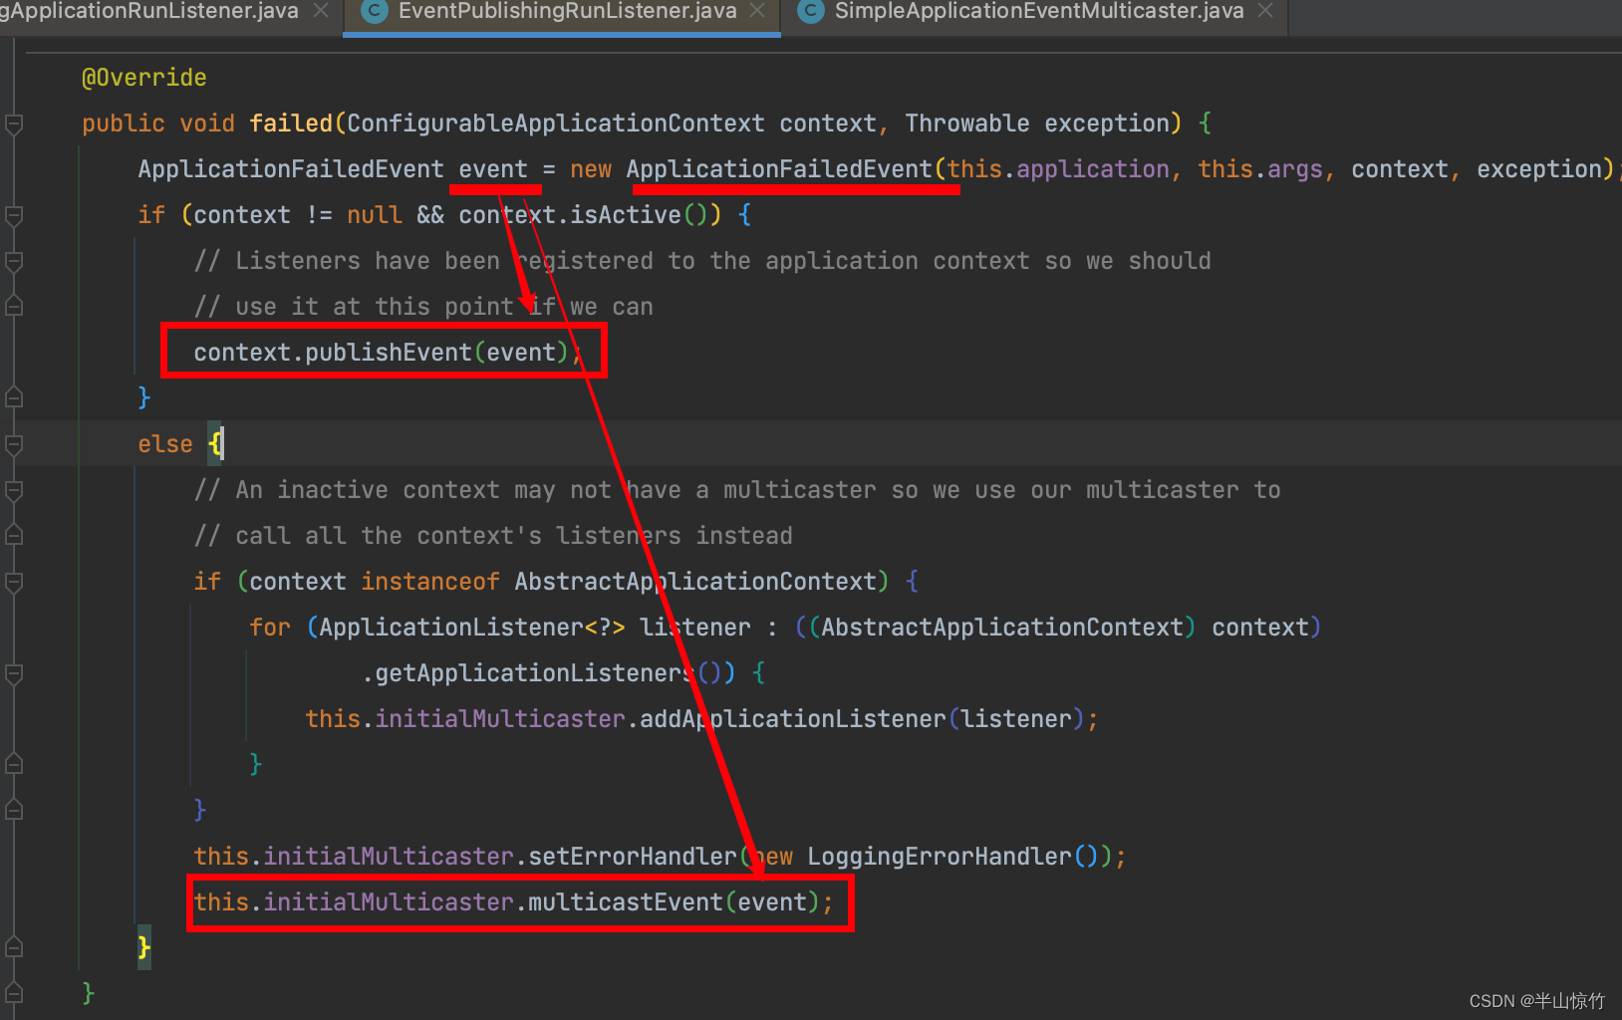Click class icon on EventPublishingRunListener.java tab
This screenshot has height=1020, width=1622.
375,11
